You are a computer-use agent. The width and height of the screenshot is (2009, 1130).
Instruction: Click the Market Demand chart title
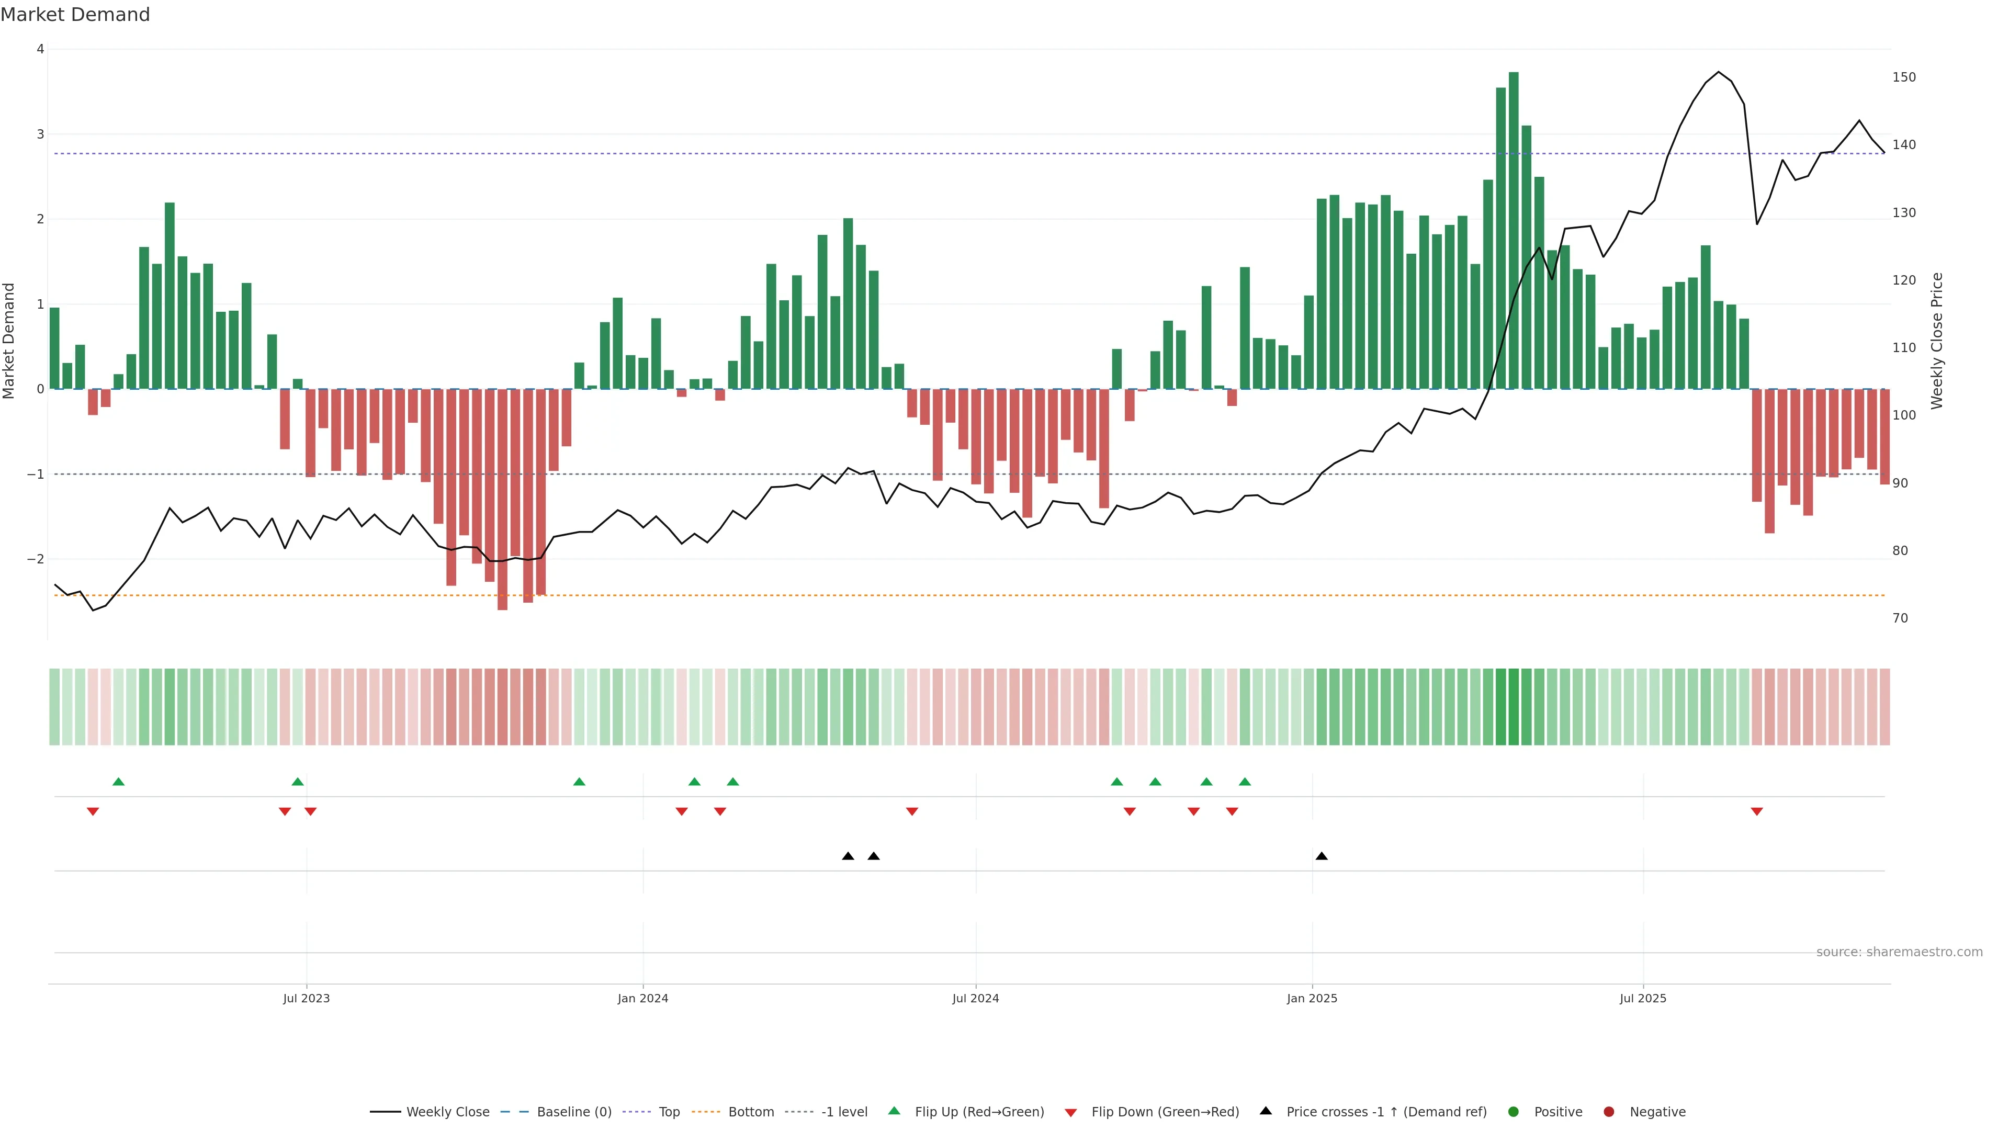(x=75, y=15)
